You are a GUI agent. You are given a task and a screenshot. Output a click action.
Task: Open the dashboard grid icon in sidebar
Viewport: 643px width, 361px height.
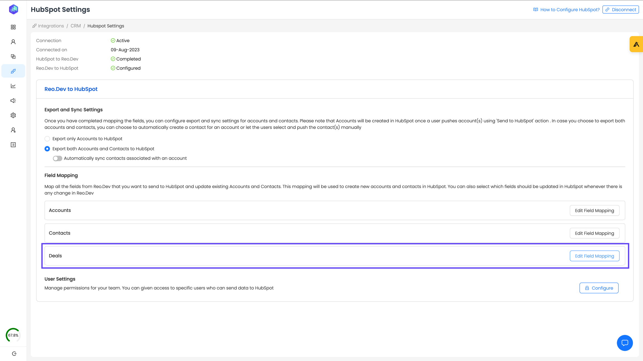point(13,27)
